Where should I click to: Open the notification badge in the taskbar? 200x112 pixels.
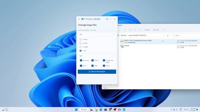click(197, 110)
